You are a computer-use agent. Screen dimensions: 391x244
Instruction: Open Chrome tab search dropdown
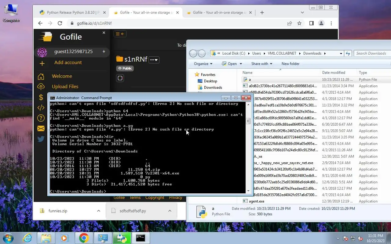tap(302, 13)
